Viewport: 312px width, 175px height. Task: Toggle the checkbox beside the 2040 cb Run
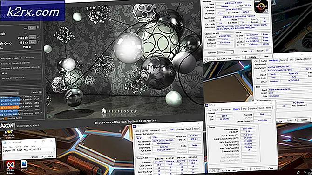38,37
